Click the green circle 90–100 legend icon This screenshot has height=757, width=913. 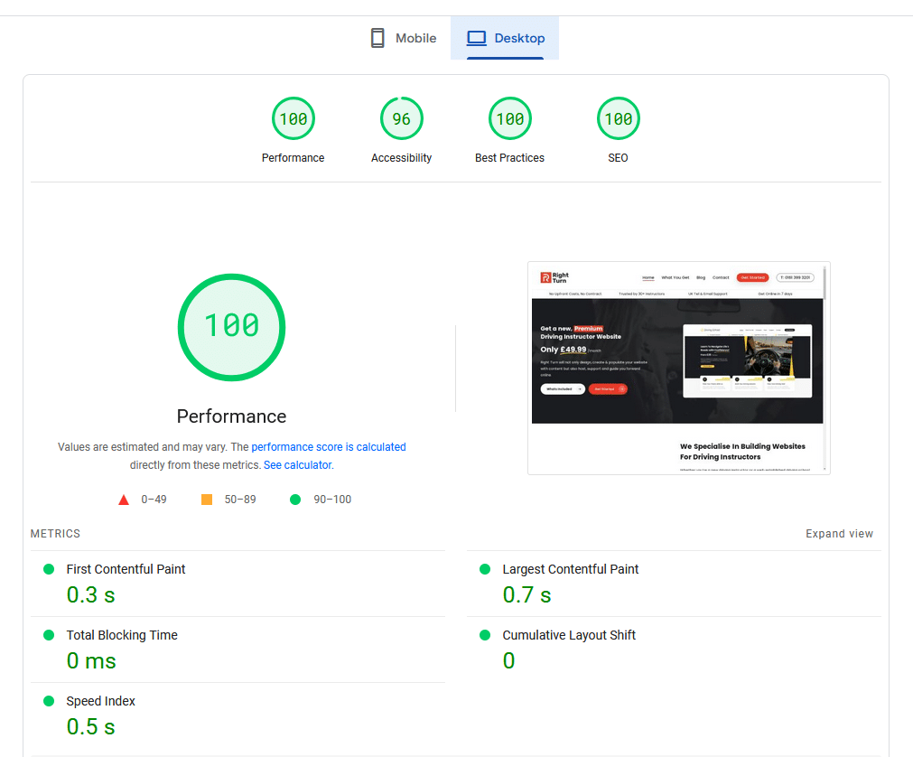295,499
